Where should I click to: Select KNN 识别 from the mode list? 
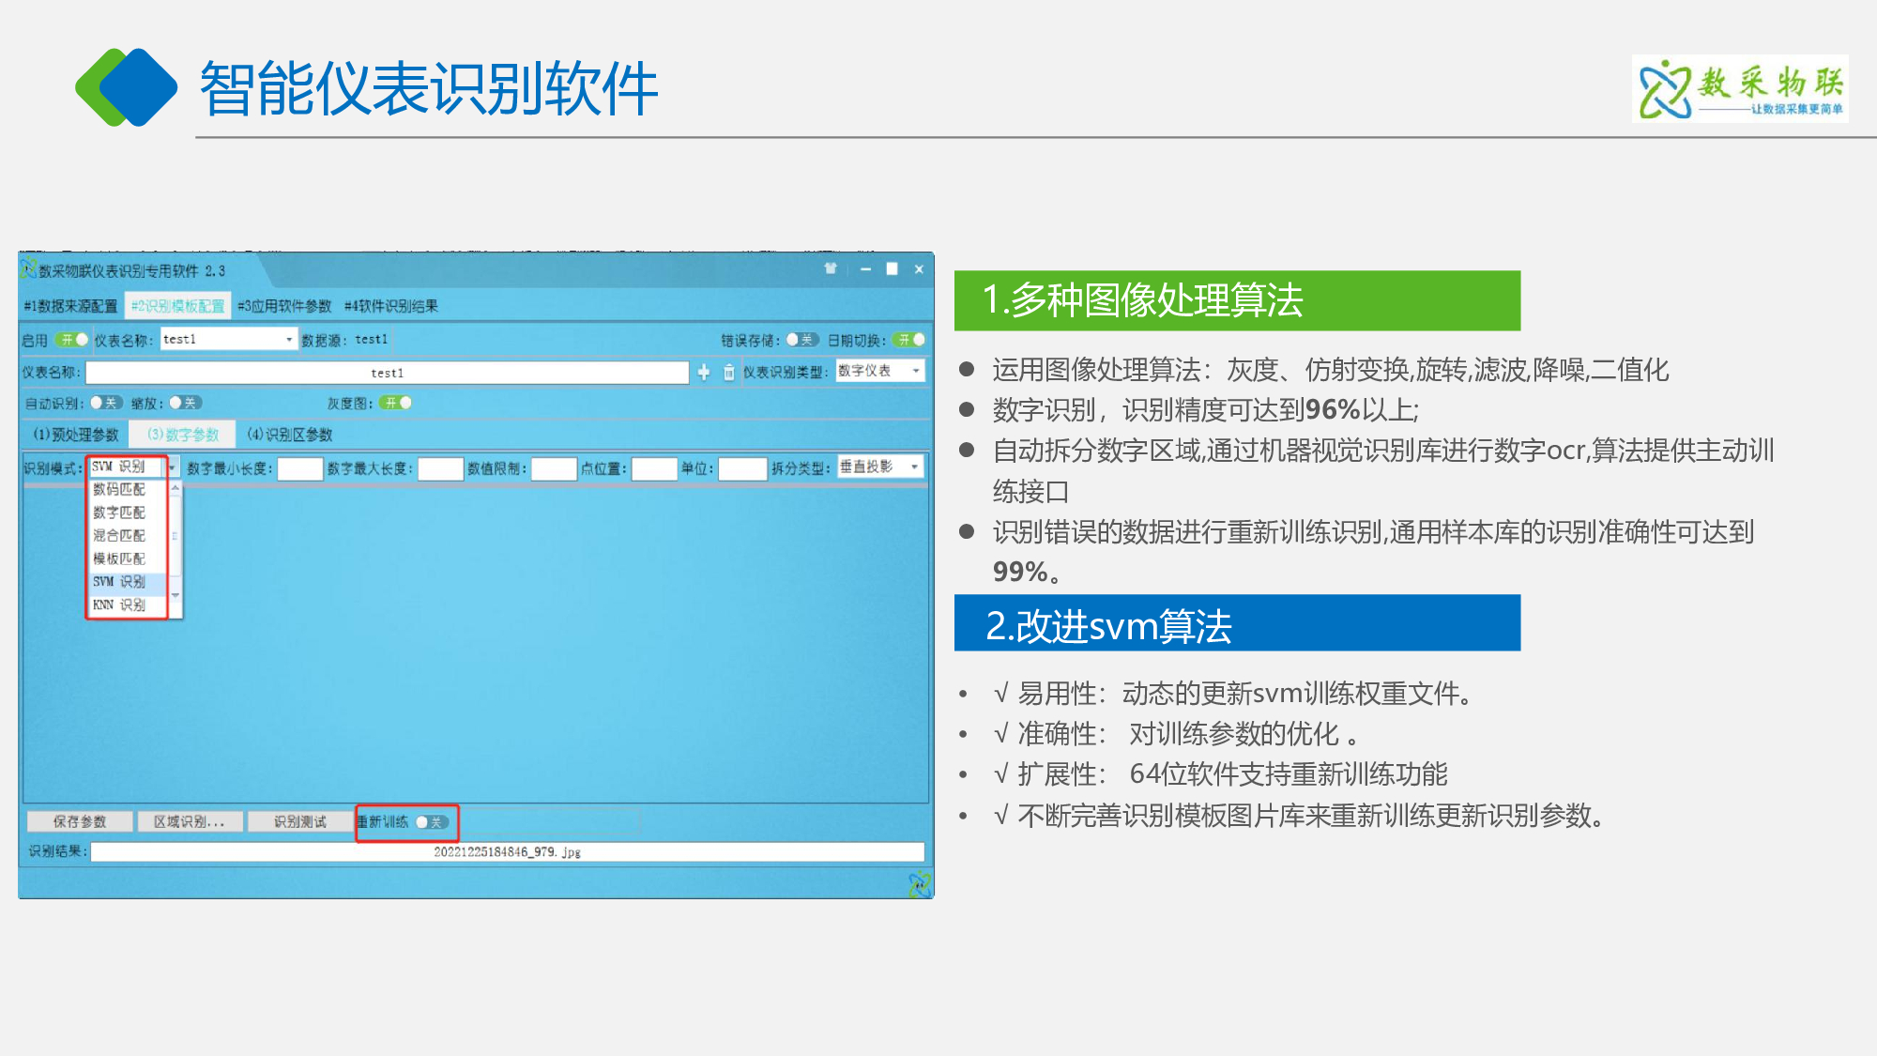(x=120, y=605)
